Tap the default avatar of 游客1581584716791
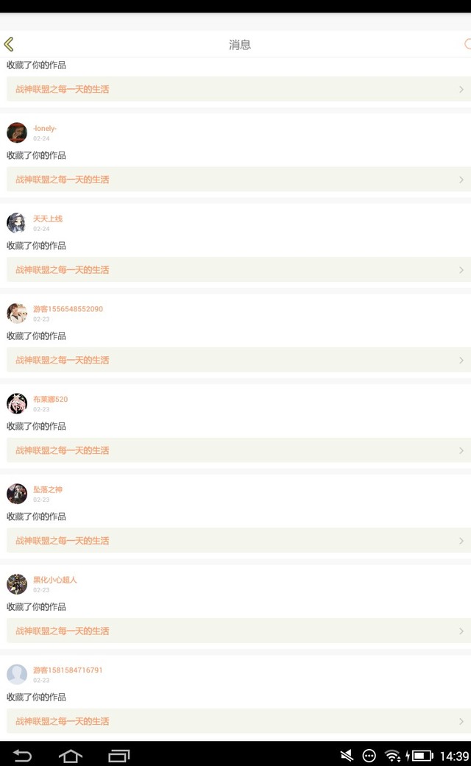The image size is (471, 766). [17, 674]
